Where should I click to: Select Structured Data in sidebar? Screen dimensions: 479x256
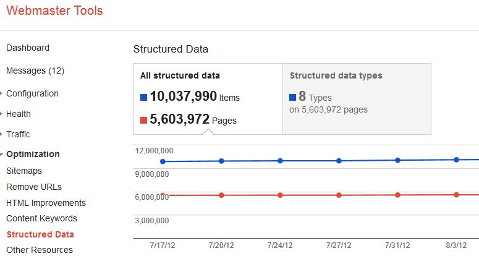[x=40, y=234]
